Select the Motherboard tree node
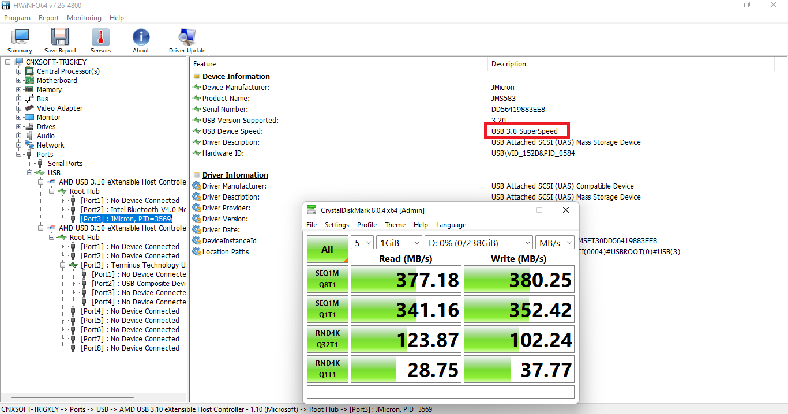The height and width of the screenshot is (414, 788). point(57,80)
